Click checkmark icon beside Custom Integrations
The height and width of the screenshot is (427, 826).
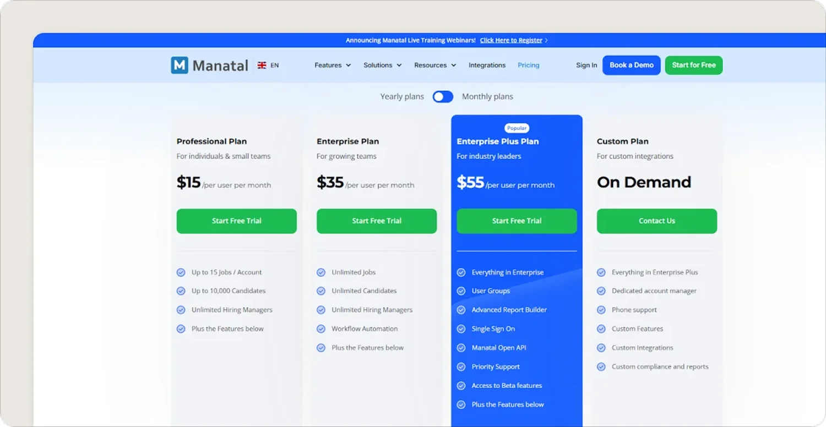click(601, 348)
